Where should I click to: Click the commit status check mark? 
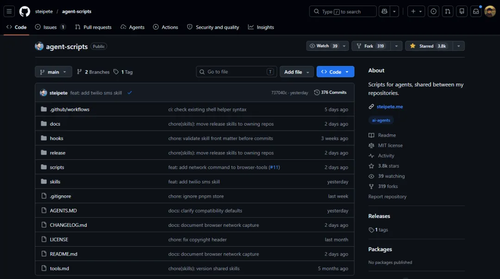coord(130,93)
